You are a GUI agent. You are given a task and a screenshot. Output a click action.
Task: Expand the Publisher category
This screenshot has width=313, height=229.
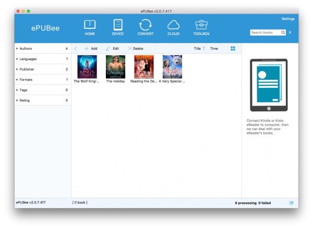click(x=43, y=69)
